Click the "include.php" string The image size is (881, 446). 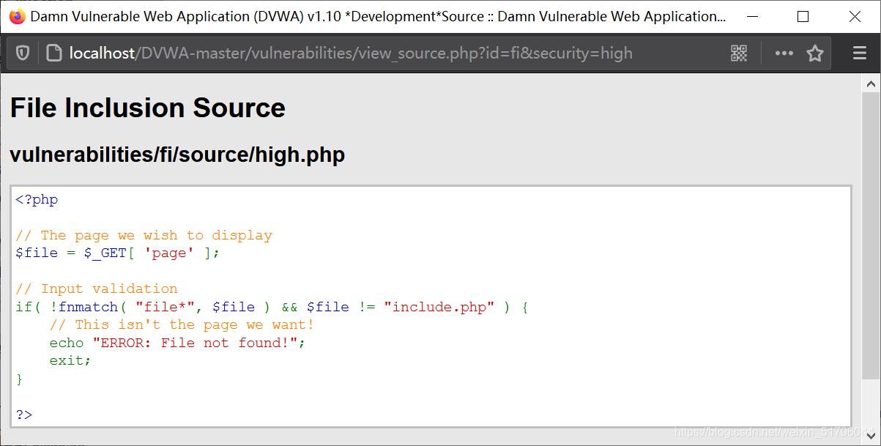click(439, 307)
